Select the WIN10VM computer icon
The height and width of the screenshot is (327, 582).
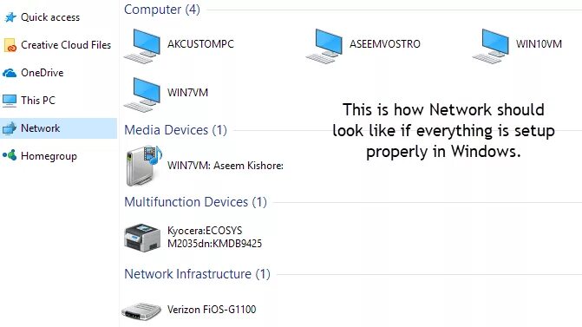[x=491, y=46]
